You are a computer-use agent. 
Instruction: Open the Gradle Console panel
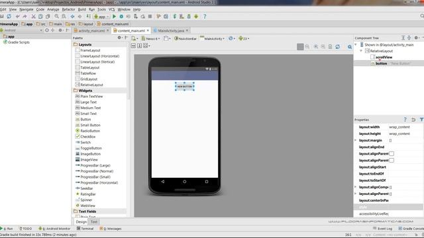(411, 229)
